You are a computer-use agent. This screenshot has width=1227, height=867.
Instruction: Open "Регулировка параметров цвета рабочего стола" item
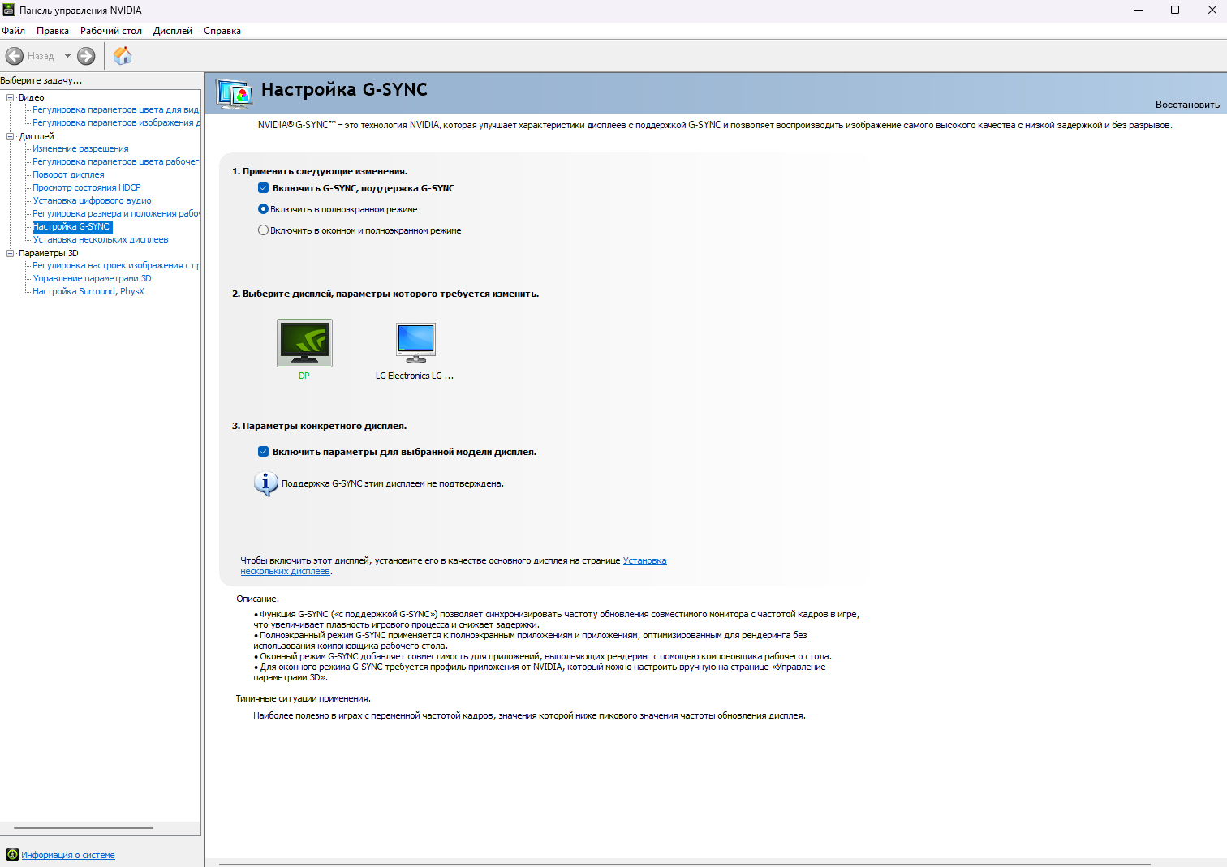[115, 161]
